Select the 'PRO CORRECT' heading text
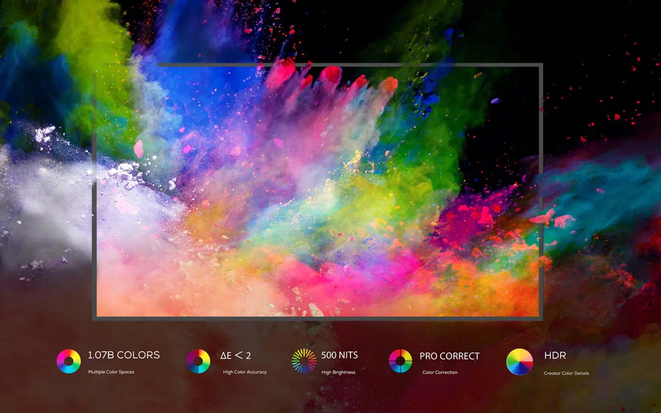The height and width of the screenshot is (413, 661). click(x=449, y=356)
